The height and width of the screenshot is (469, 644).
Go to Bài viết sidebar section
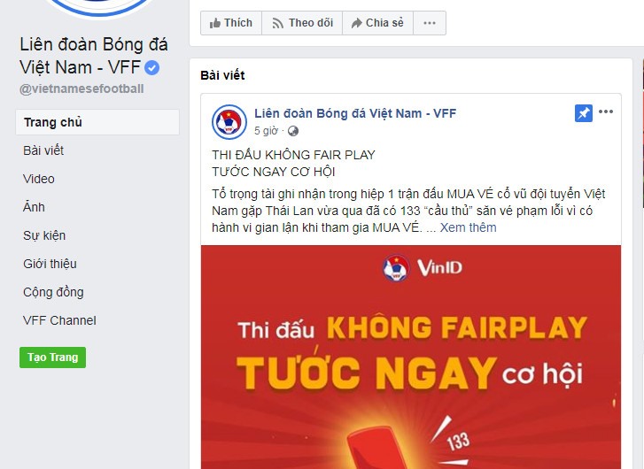pos(43,150)
